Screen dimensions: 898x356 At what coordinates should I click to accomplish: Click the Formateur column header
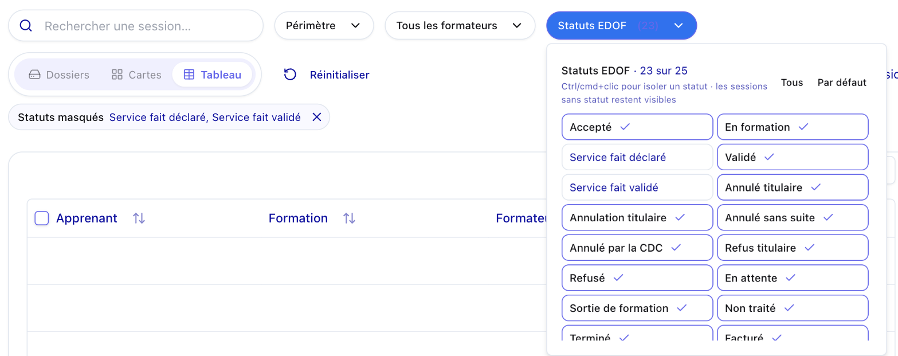pyautogui.click(x=522, y=218)
